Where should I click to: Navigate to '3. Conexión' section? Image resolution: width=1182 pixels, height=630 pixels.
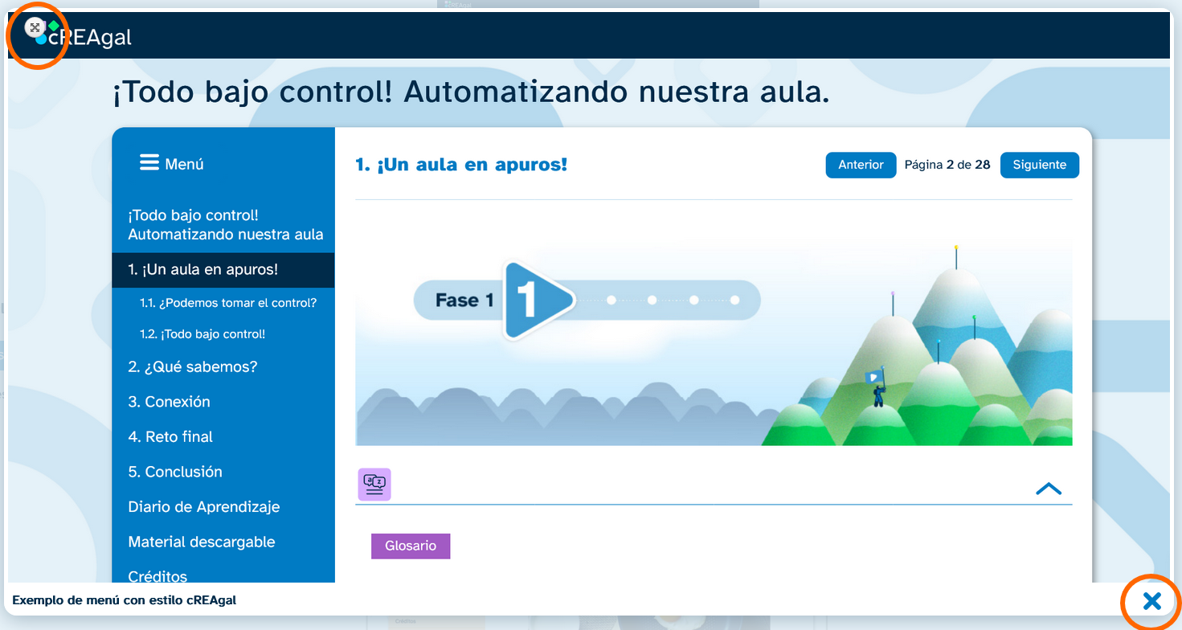point(170,402)
